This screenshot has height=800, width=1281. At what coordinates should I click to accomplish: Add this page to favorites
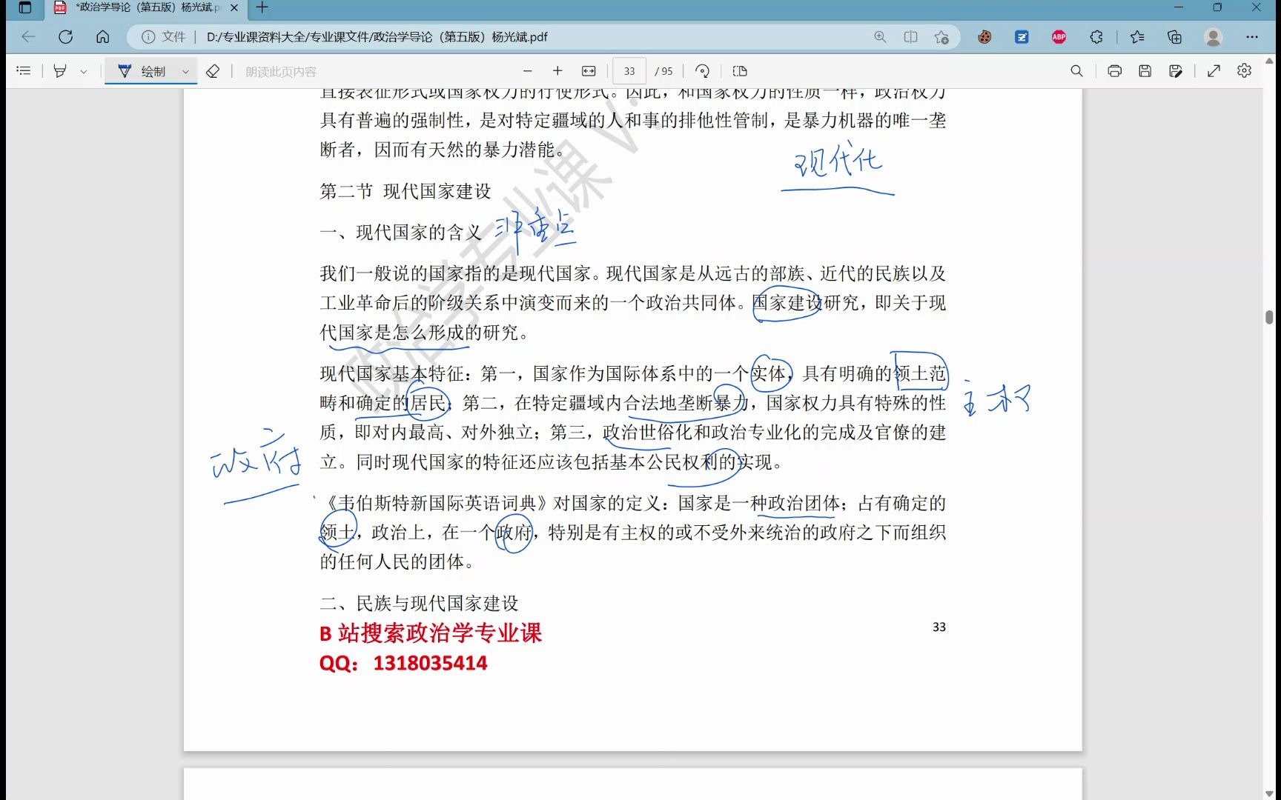941,37
